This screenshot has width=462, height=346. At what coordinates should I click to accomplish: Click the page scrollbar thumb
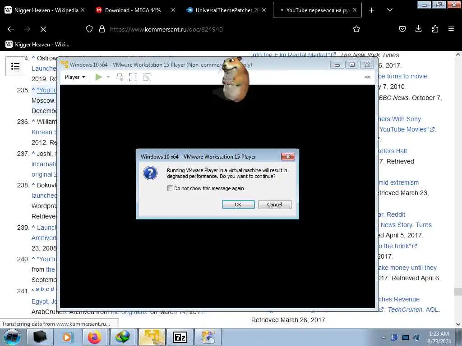coord(458,291)
